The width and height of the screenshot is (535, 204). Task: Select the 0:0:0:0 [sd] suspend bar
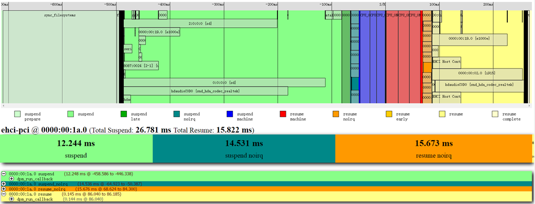224,82
